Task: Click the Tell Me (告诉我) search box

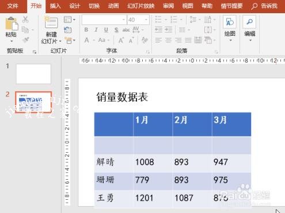Action: click(x=265, y=6)
